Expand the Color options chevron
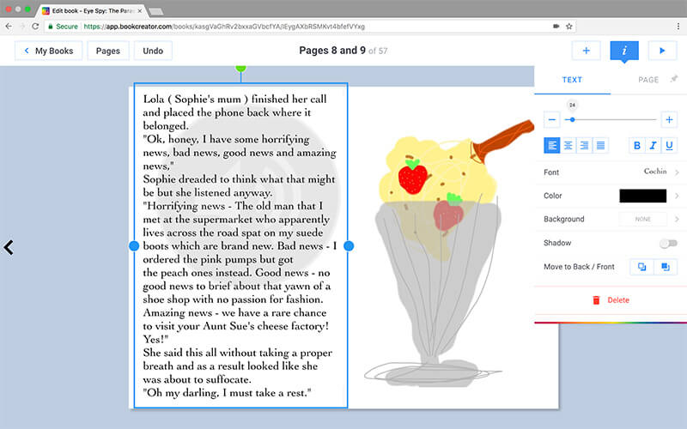 click(x=676, y=196)
